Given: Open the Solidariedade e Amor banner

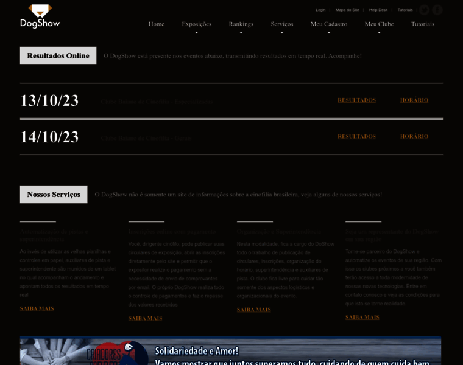Looking at the screenshot, I should click(x=231, y=351).
